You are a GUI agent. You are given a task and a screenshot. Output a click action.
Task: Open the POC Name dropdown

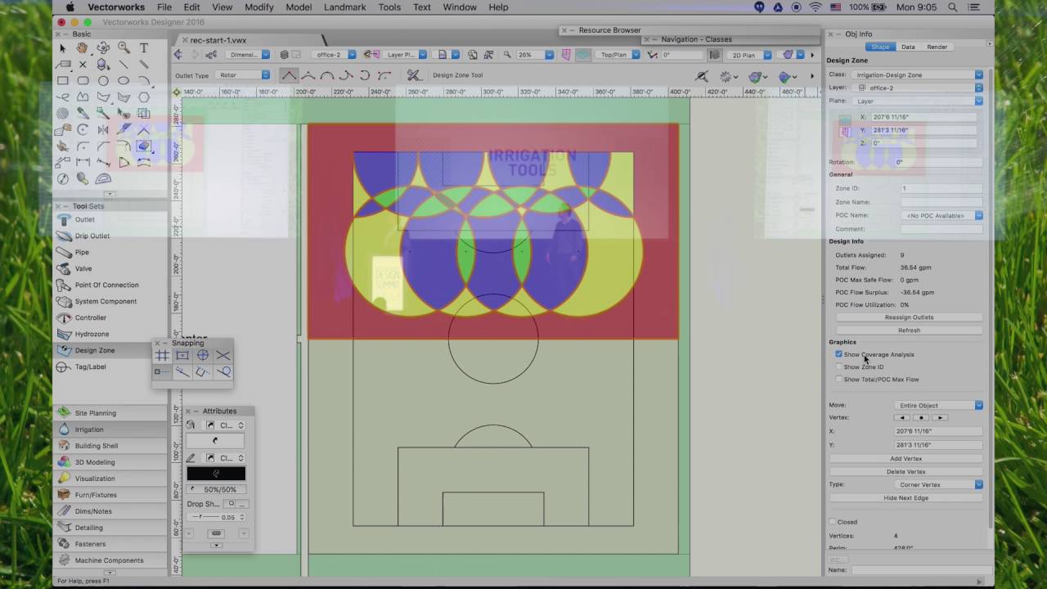pos(941,215)
